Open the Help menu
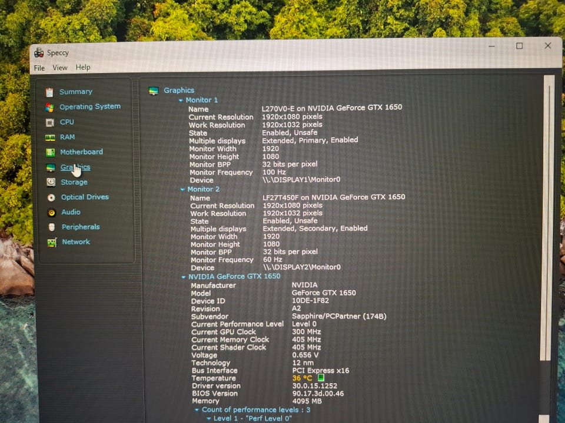This screenshot has height=423, width=565. (x=83, y=68)
